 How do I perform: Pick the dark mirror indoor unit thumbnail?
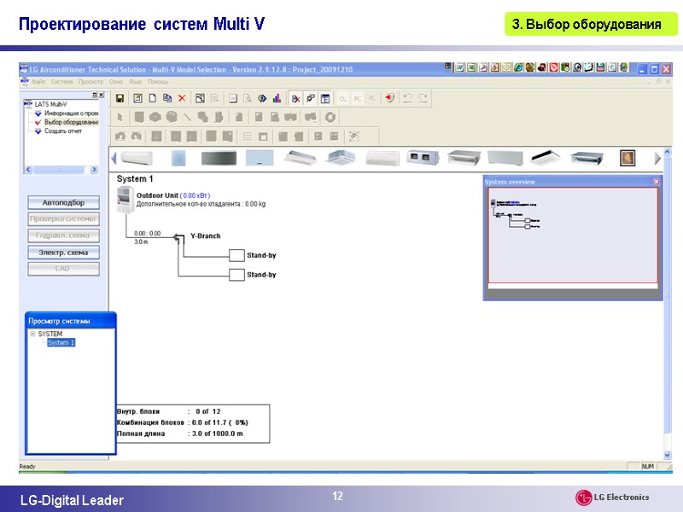coord(219,158)
